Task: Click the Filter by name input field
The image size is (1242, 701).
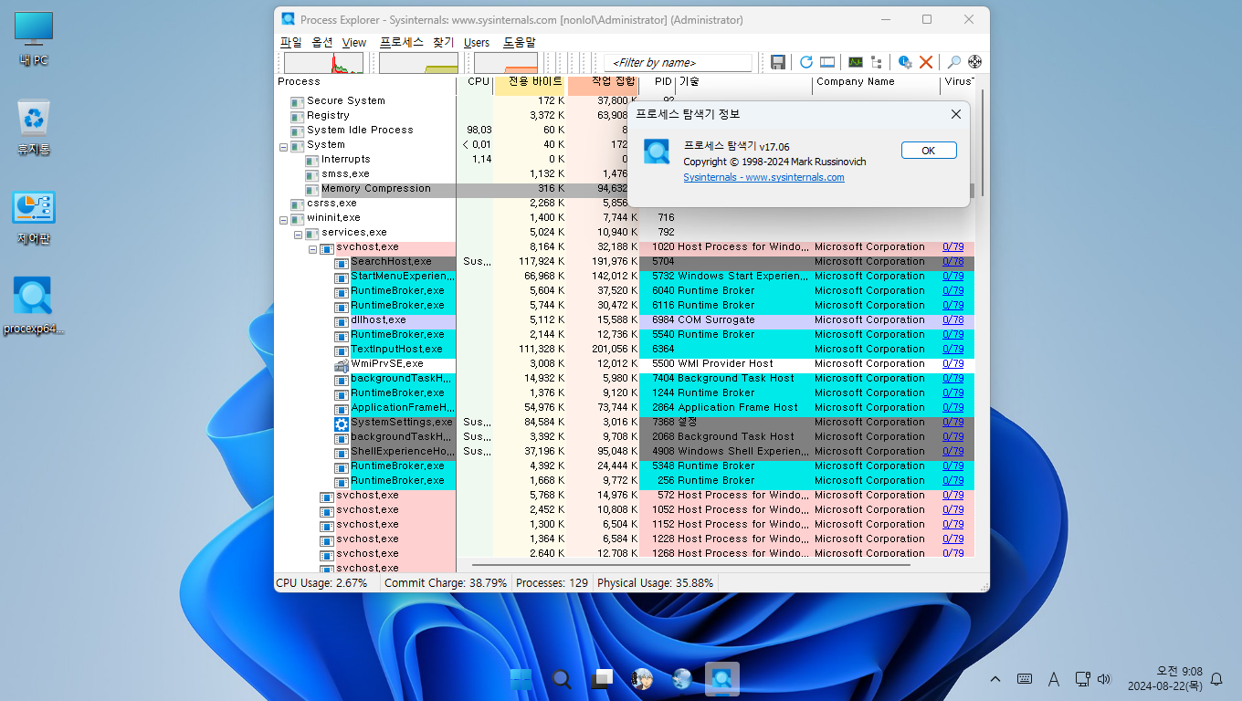Action: click(x=678, y=63)
